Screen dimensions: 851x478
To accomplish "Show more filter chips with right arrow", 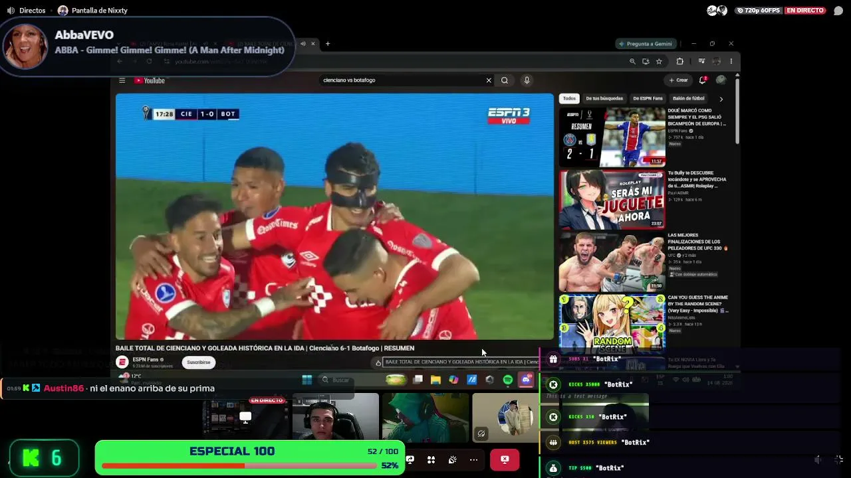I will (x=721, y=99).
